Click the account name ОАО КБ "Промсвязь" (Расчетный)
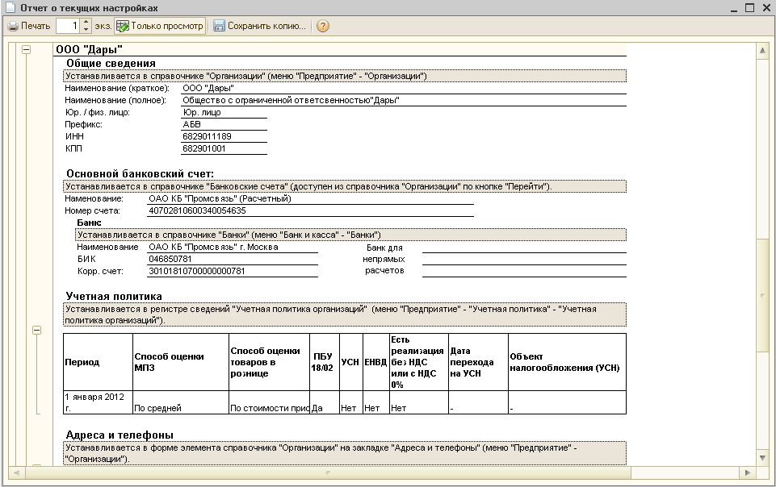 (220, 198)
